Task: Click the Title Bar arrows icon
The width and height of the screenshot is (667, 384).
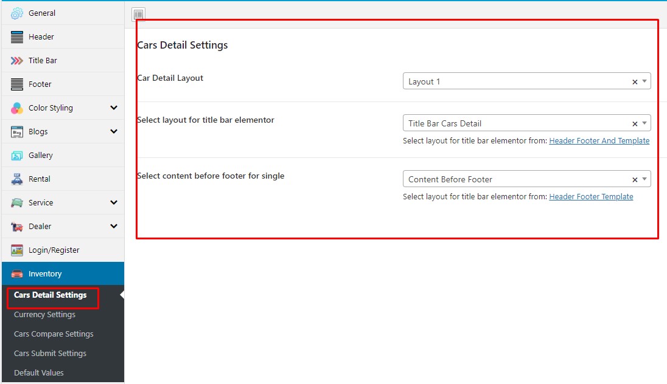Action: tap(17, 61)
